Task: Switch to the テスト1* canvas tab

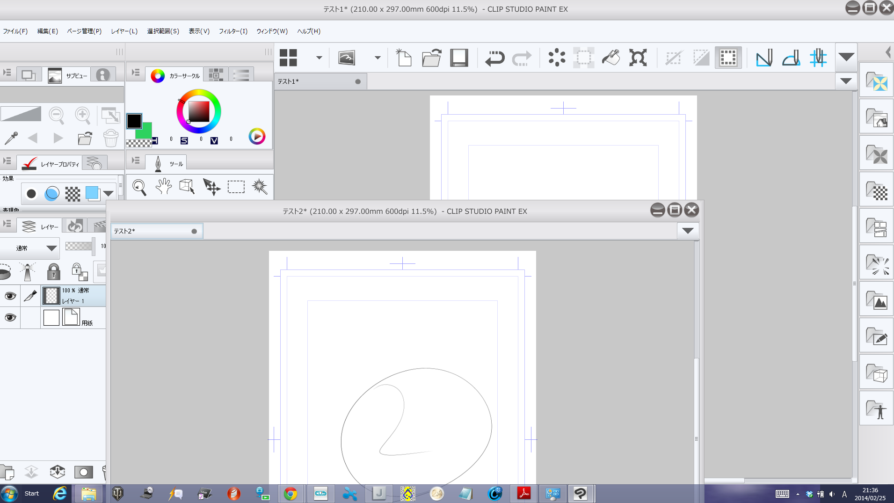Action: tap(289, 81)
